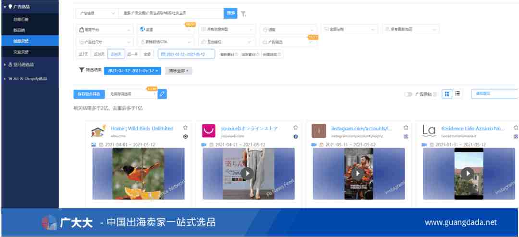Remove the 2021-02-12-2021-05-12 filter tag
Image resolution: width=519 pixels, height=237 pixels.
pos(157,71)
